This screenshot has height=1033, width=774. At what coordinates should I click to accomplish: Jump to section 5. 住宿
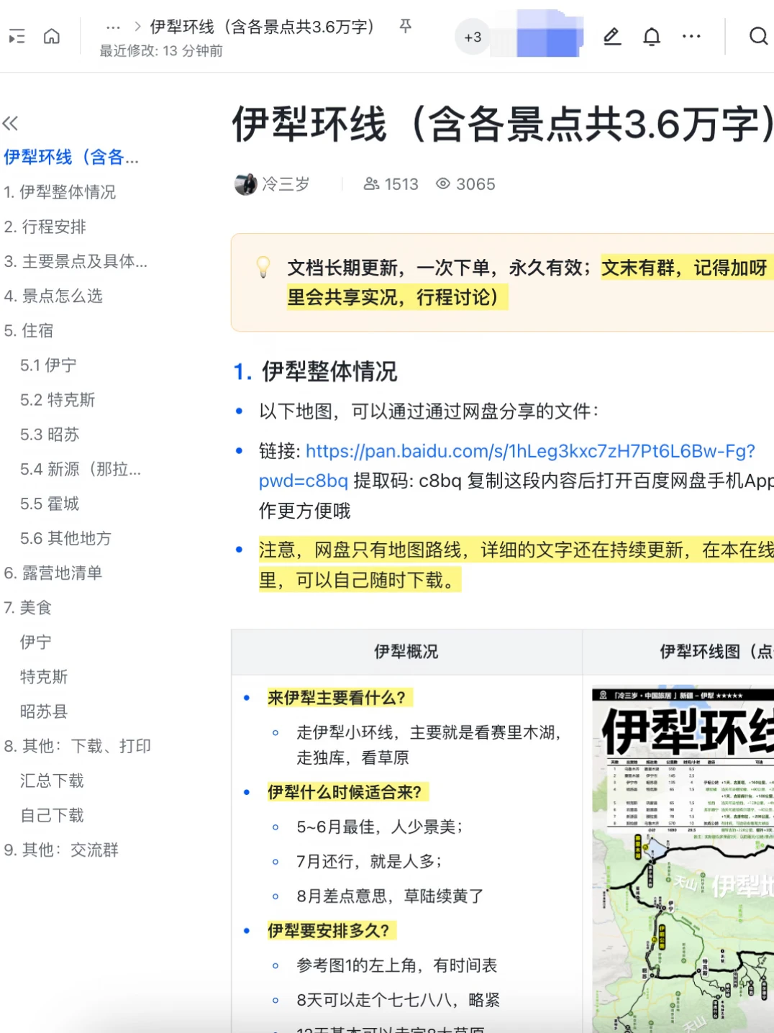[x=29, y=330]
